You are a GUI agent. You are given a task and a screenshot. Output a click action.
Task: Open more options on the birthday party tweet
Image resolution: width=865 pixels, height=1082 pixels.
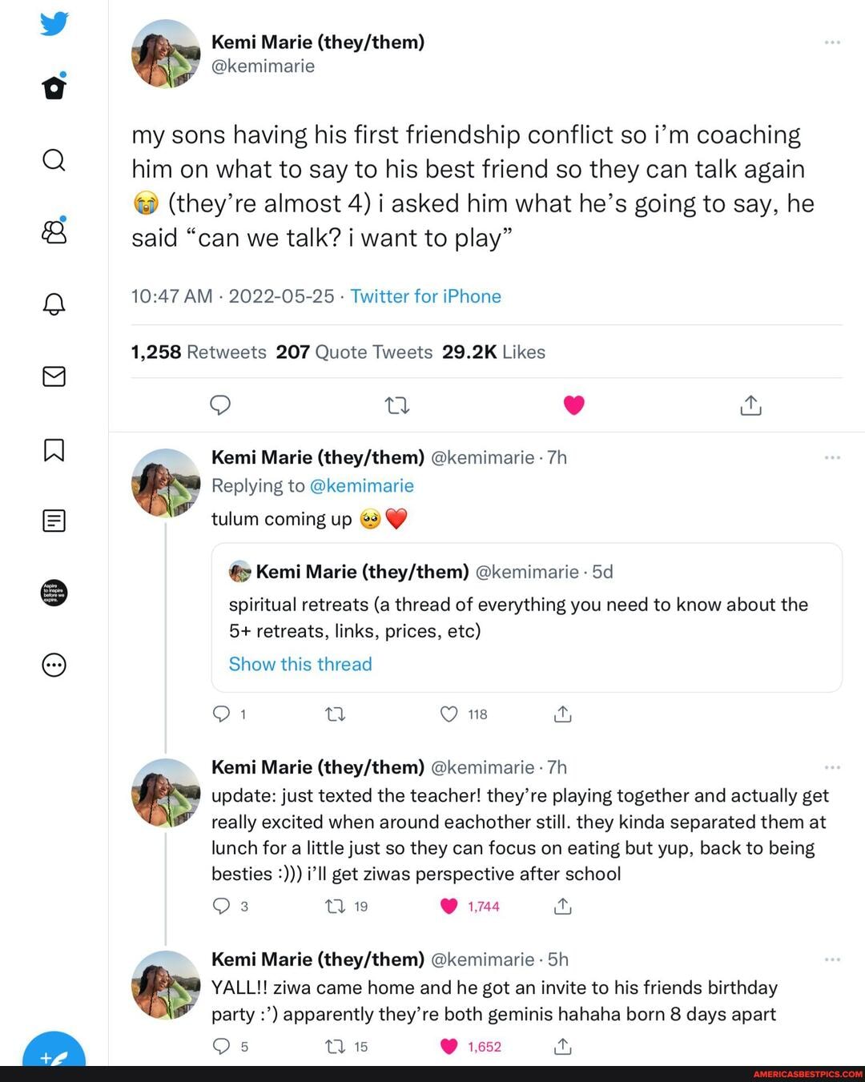(831, 959)
